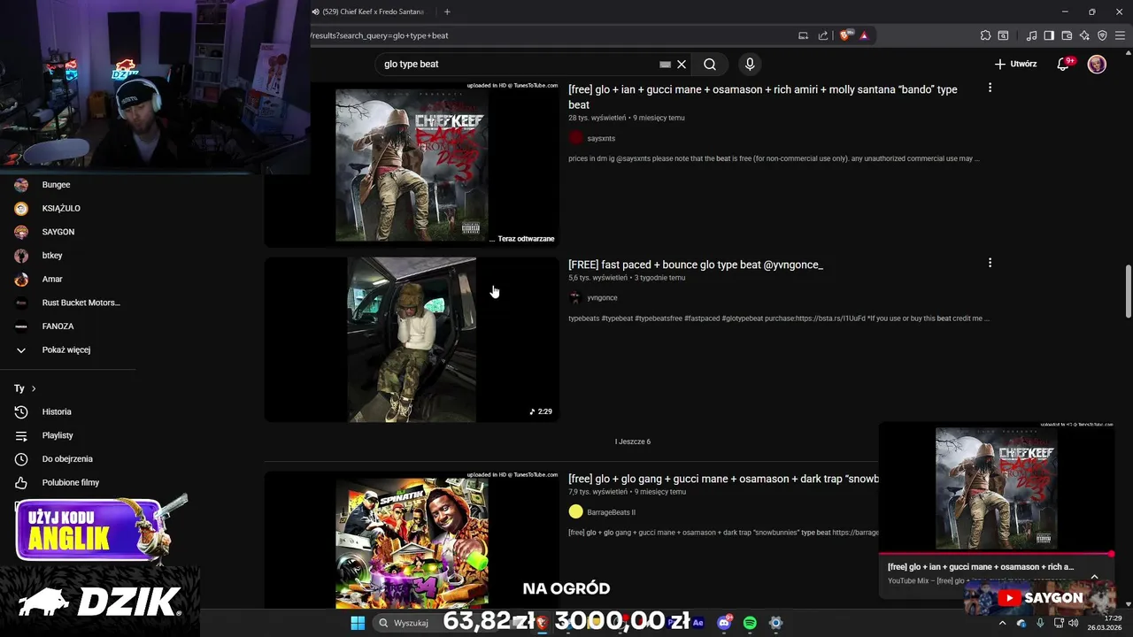Open the volume icon in system tray
This screenshot has width=1133, height=637.
pyautogui.click(x=1073, y=623)
